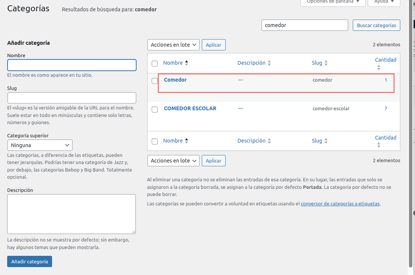
Task: Open the bottom Acciones en lote dropdown
Action: [173, 161]
